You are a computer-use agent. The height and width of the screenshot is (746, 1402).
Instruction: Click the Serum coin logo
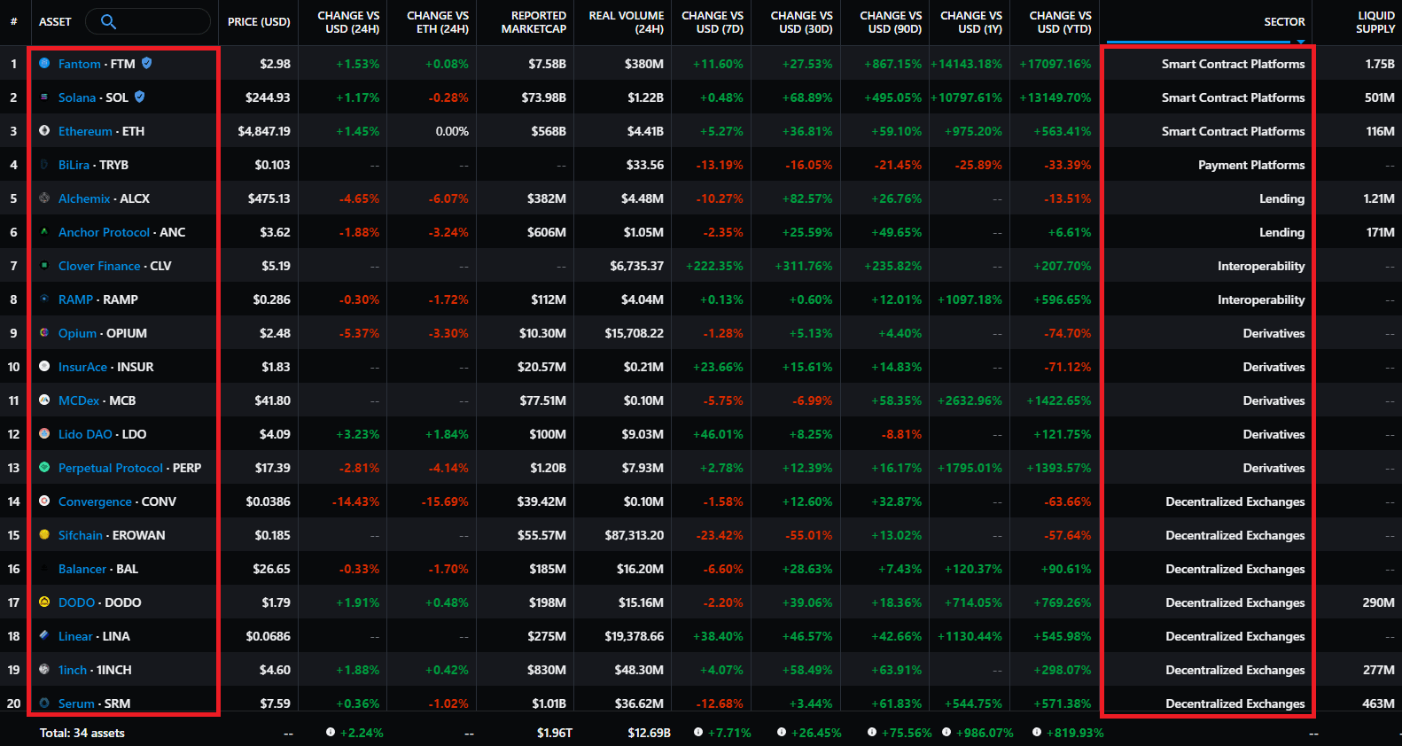click(44, 703)
